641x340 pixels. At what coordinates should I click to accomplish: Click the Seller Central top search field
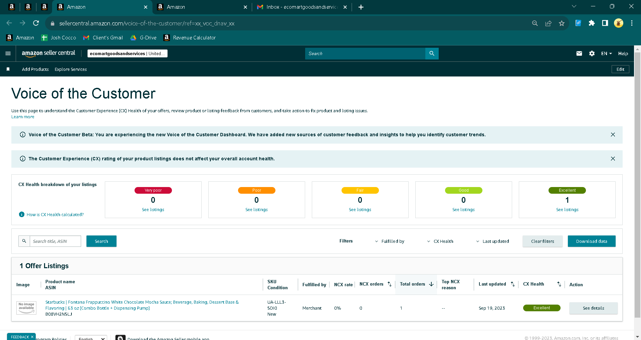coord(365,53)
